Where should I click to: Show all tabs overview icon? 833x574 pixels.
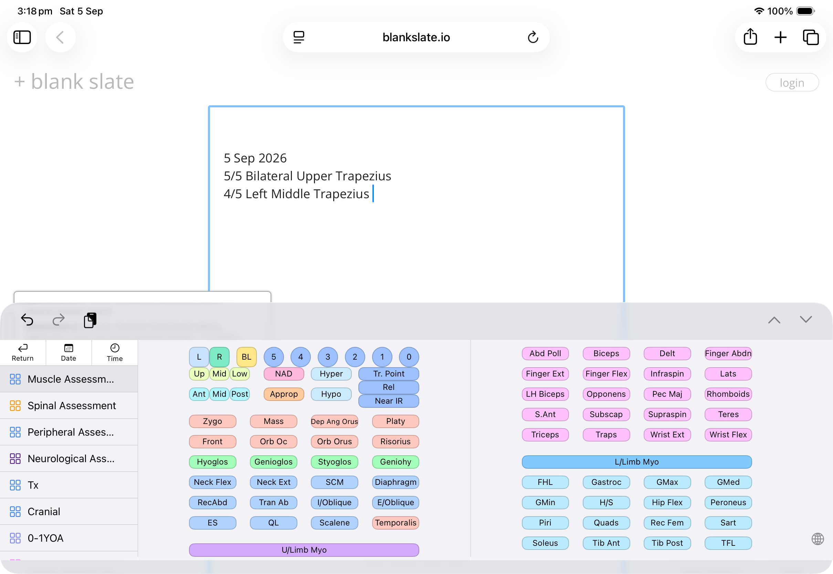pyautogui.click(x=811, y=37)
